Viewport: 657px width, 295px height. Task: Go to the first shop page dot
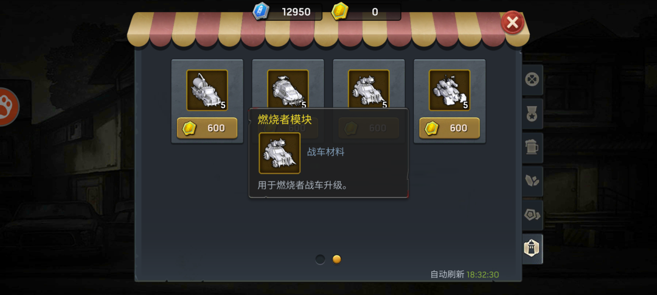(320, 259)
